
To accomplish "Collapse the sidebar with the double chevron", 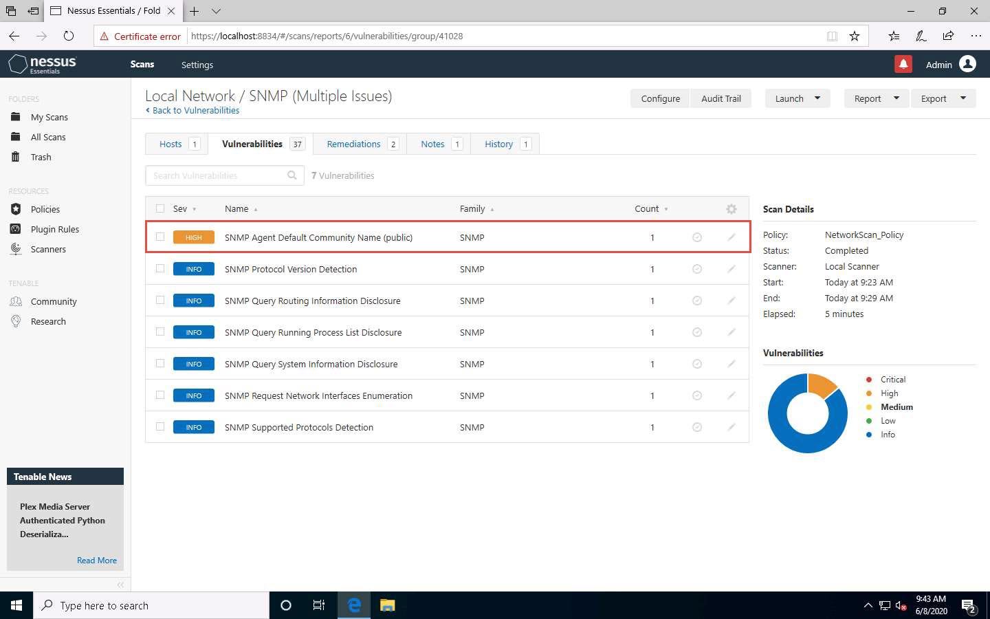I will click(120, 585).
